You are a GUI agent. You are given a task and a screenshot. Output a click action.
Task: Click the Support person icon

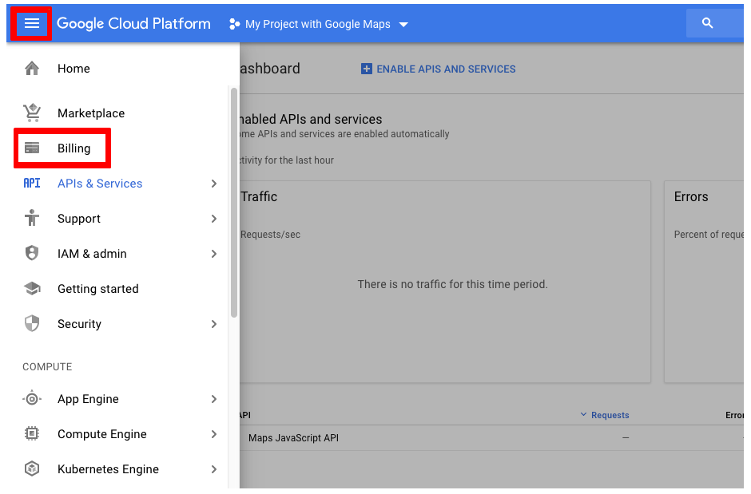[x=32, y=219]
